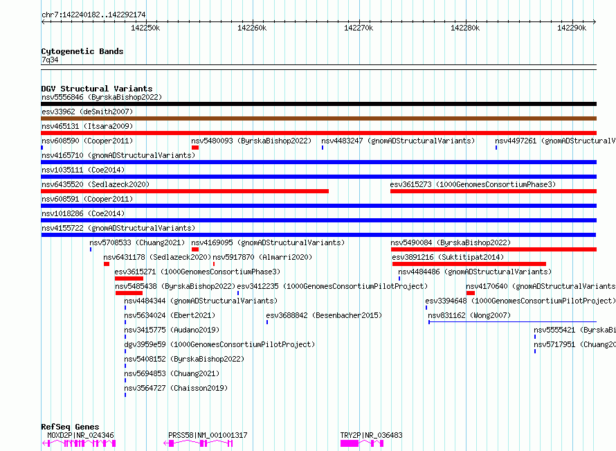Open variant esv3412235 Pilot Project label
Viewport: 616px width, 451px height.
pos(332,286)
